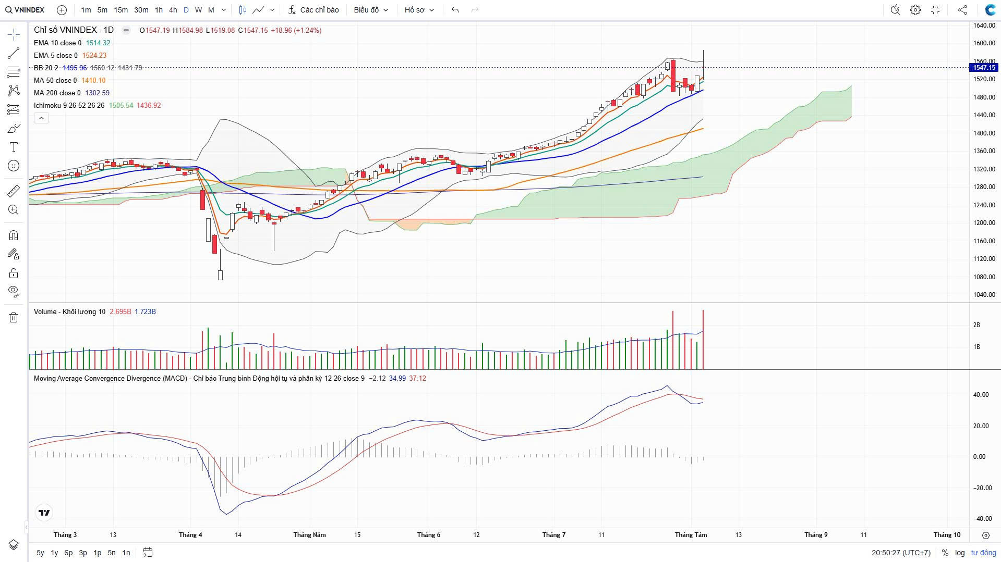Select the crosshair cursor tool
This screenshot has height=562, width=1001.
(14, 35)
